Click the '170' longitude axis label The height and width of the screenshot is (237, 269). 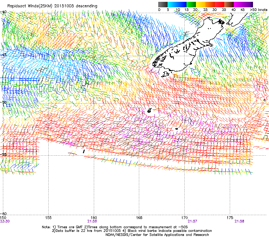(184, 218)
